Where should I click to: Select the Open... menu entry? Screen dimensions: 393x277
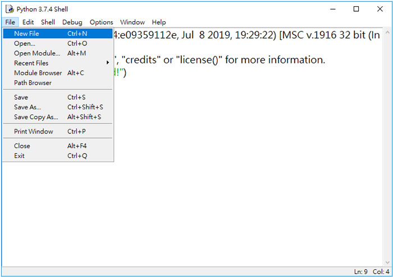click(58, 43)
